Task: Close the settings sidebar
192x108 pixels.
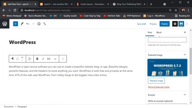Action: 185,32
